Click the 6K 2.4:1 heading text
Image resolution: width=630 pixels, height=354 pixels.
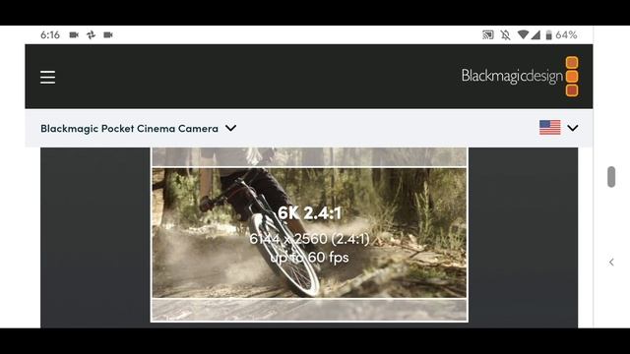(x=309, y=213)
